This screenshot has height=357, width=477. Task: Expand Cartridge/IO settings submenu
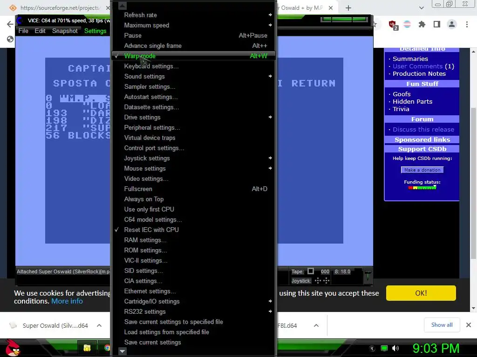pos(193,301)
